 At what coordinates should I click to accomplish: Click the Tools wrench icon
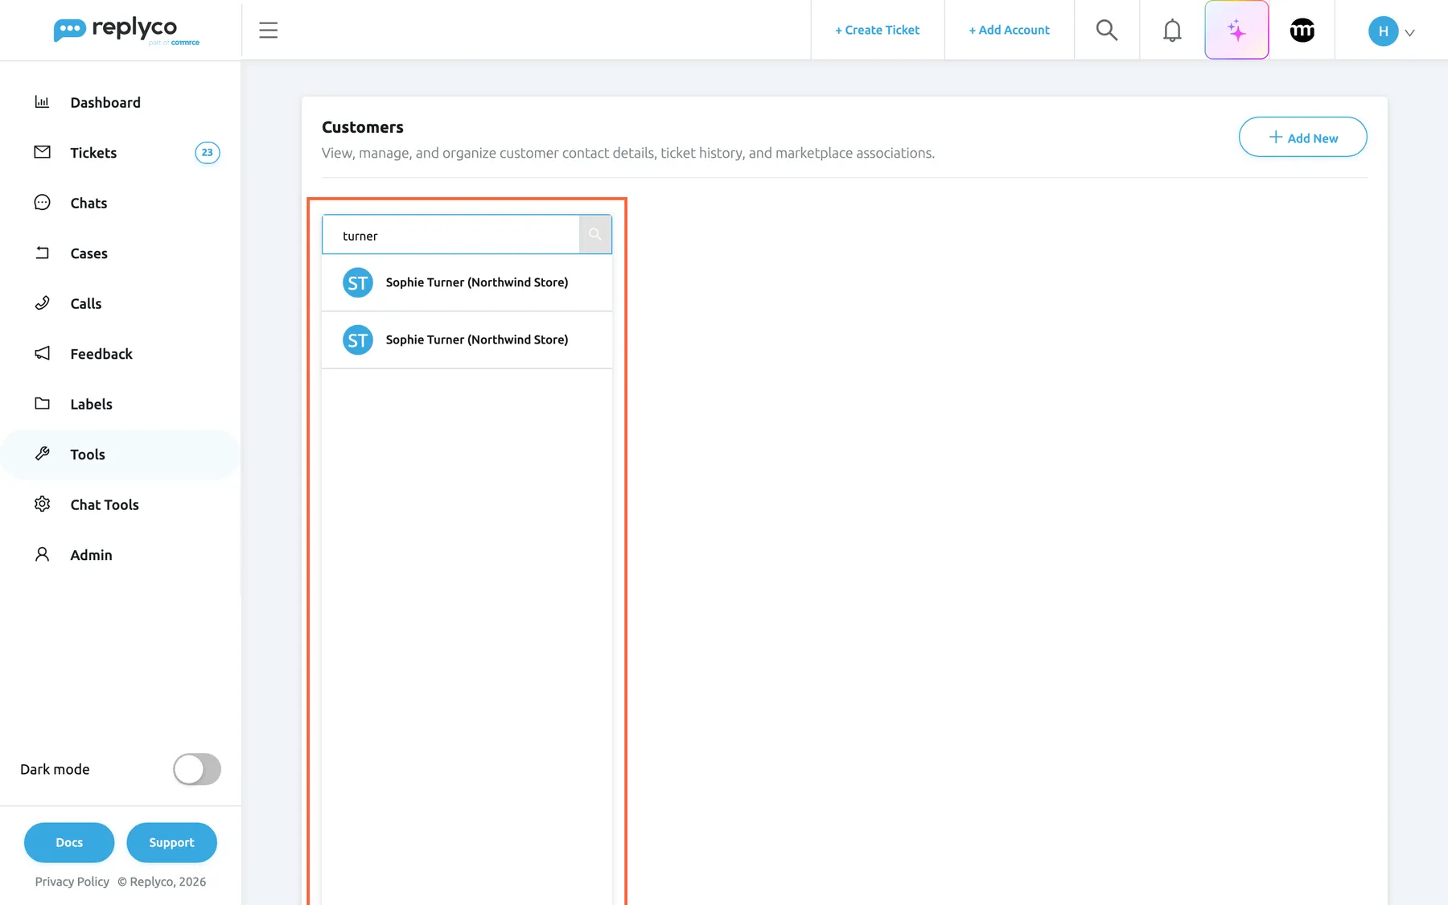tap(43, 454)
